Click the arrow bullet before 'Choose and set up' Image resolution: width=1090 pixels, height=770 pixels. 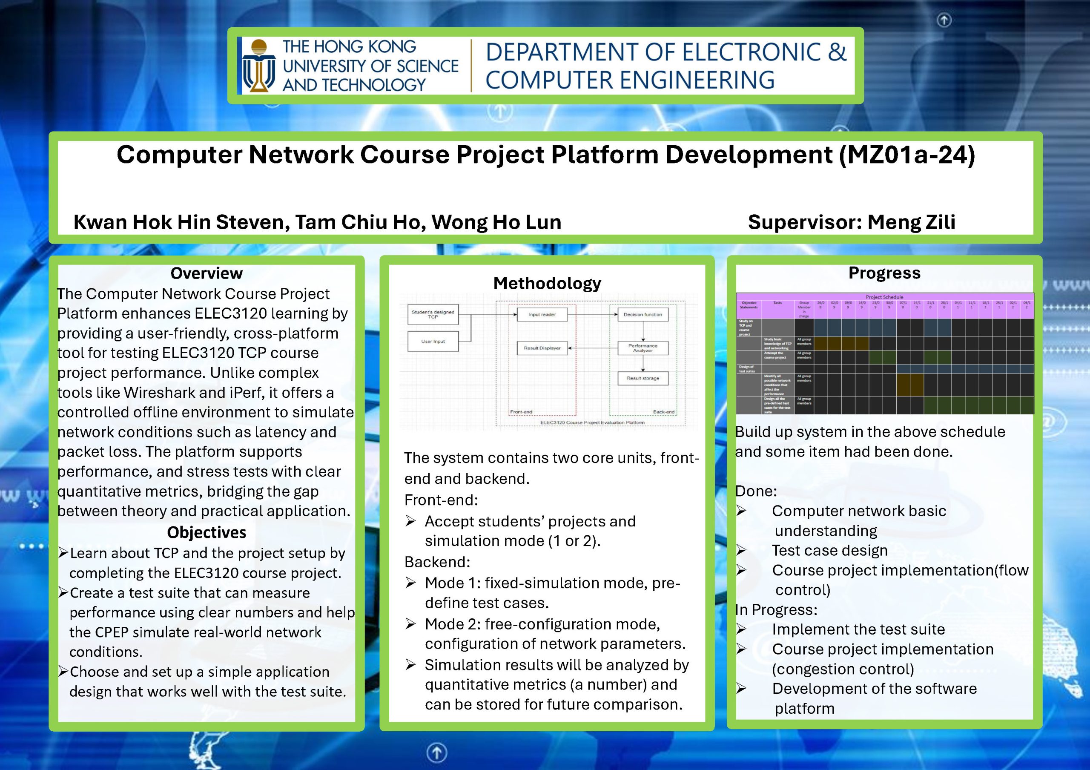tap(63, 671)
